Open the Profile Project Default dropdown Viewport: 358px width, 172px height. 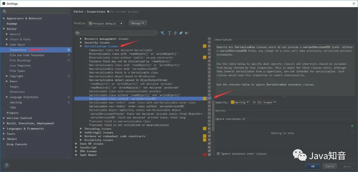[106, 23]
